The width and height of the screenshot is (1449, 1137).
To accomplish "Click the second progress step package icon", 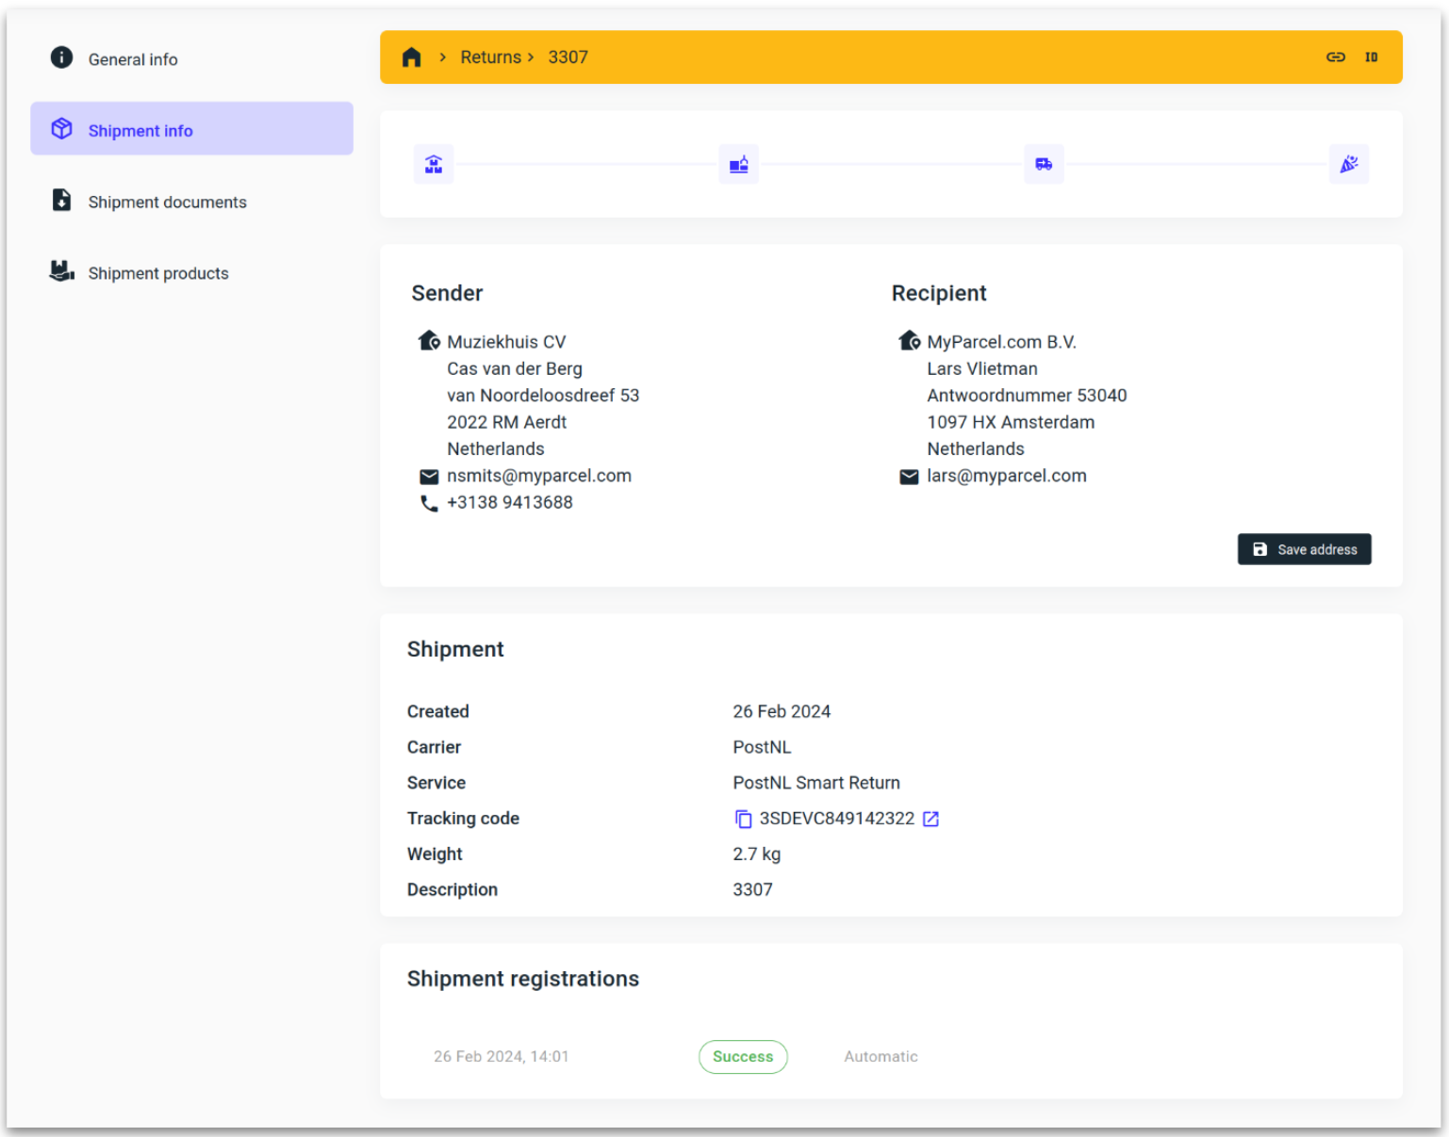I will (x=738, y=164).
